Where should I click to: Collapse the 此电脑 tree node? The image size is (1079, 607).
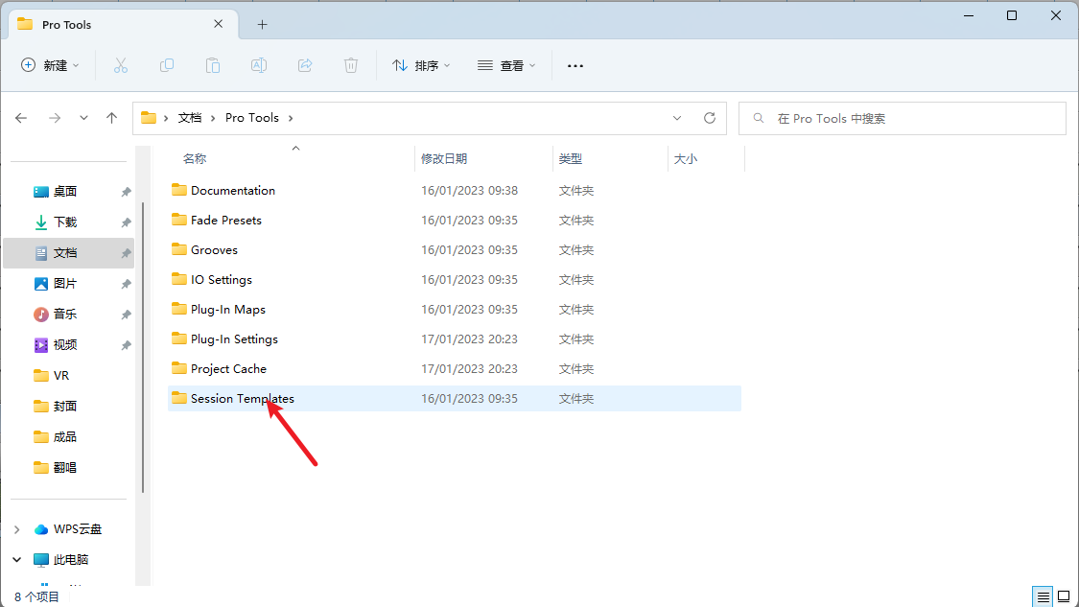tap(17, 559)
